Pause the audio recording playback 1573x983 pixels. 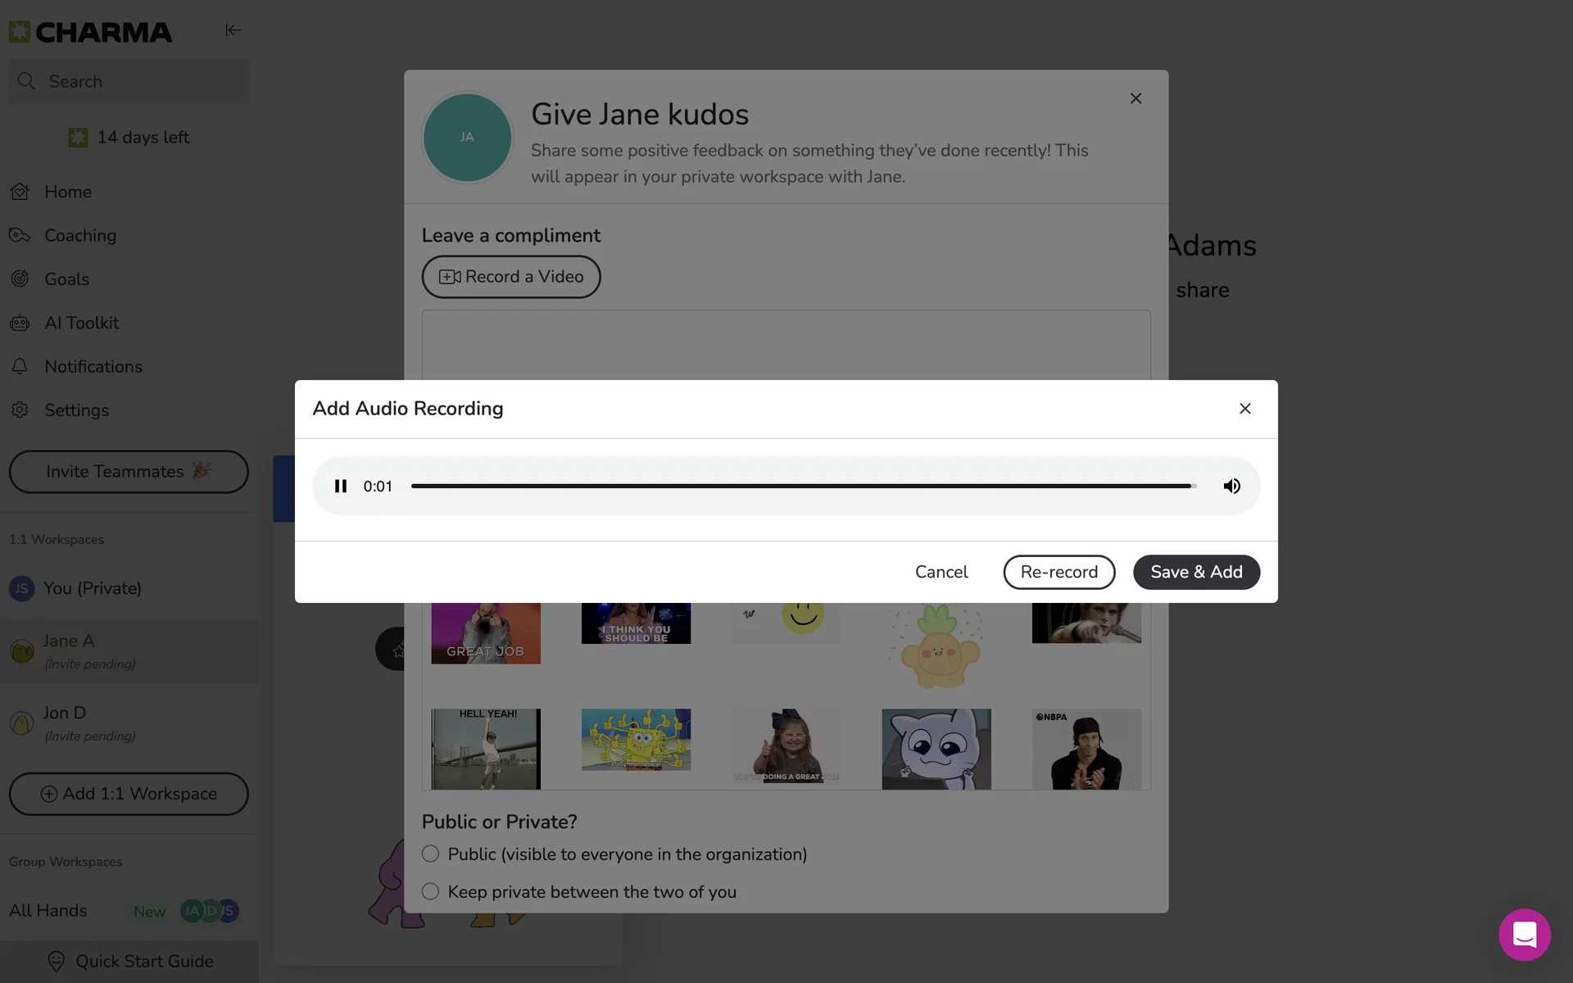tap(341, 486)
